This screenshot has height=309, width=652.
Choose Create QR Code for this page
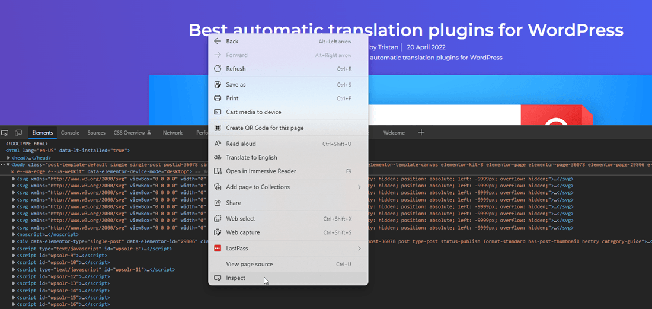pyautogui.click(x=287, y=128)
